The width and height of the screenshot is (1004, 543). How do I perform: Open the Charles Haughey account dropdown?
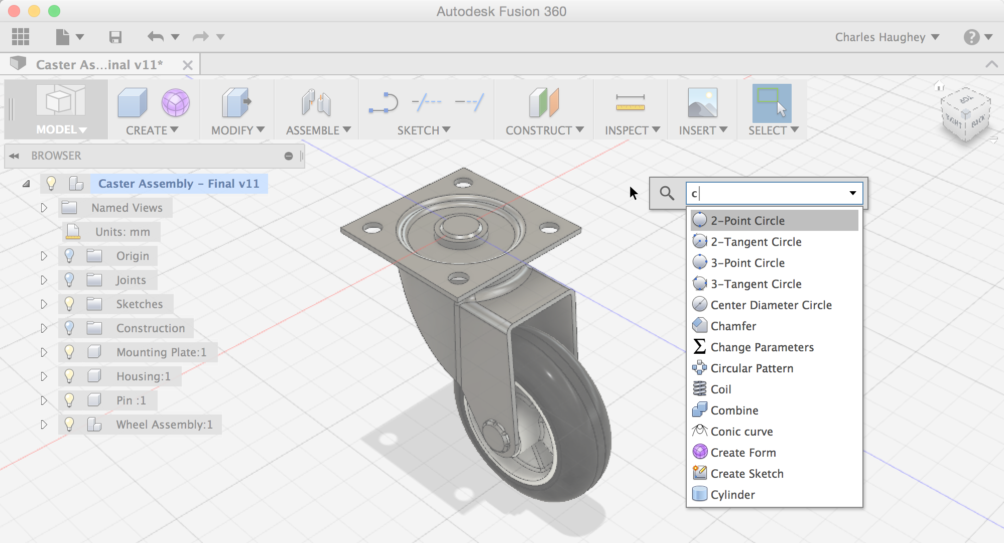(887, 37)
